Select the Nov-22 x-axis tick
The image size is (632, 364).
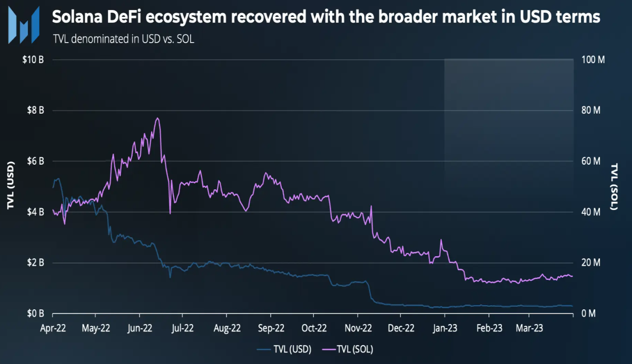tap(357, 328)
